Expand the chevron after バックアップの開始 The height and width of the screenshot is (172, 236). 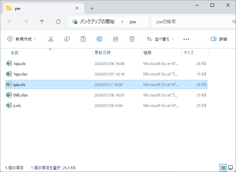[122, 22]
